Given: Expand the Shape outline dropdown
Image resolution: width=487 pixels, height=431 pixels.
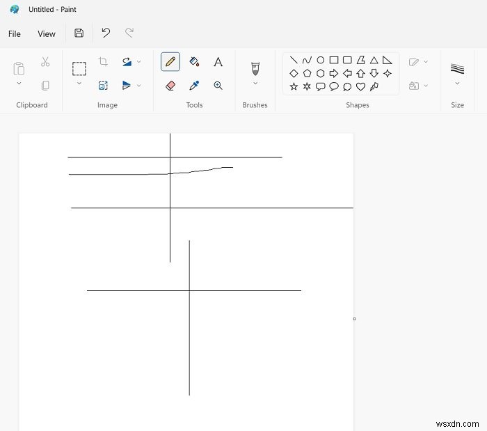Looking at the screenshot, I should [426, 61].
